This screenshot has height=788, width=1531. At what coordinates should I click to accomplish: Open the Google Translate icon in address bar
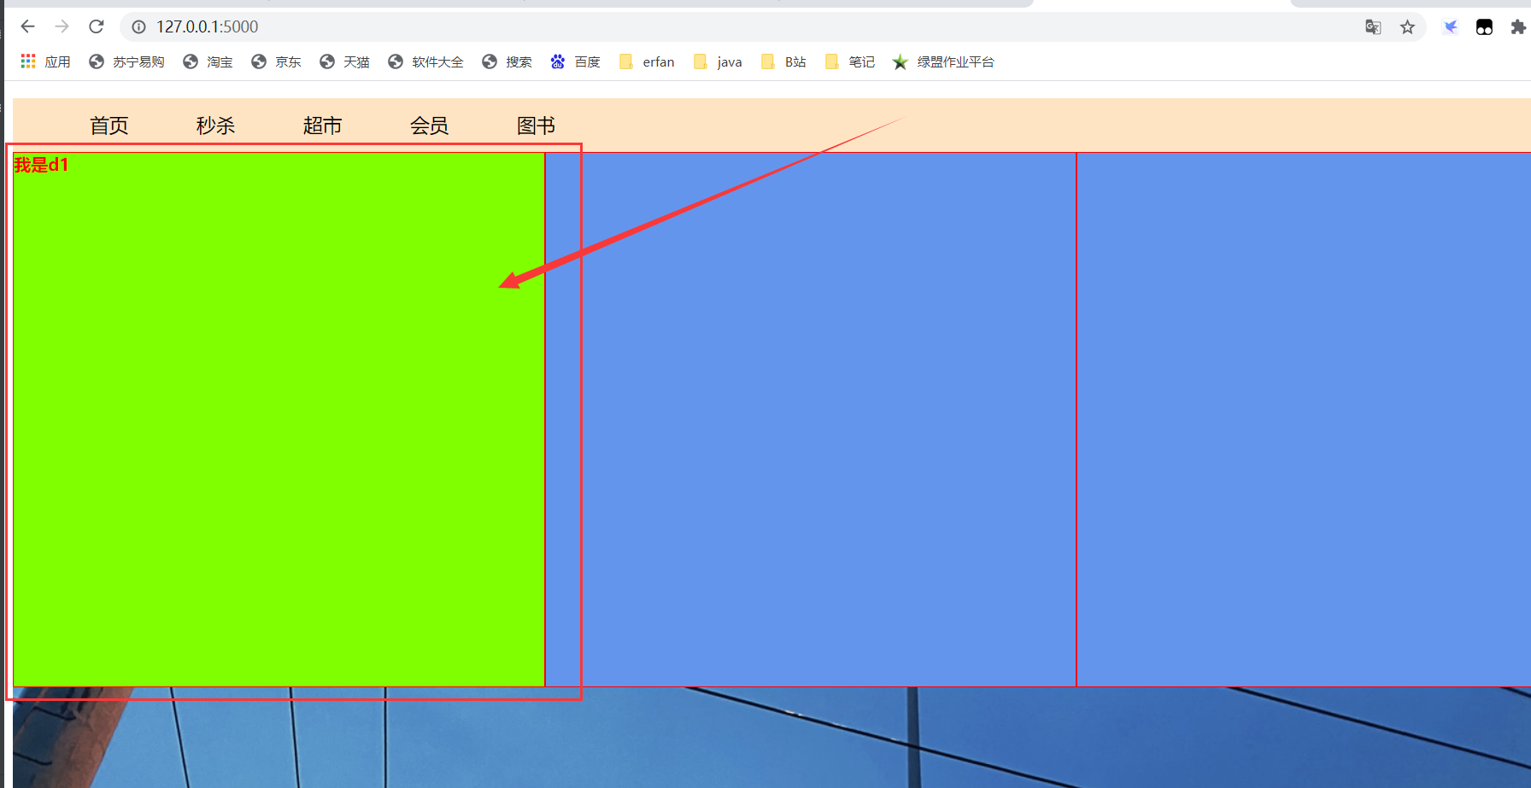[x=1372, y=26]
